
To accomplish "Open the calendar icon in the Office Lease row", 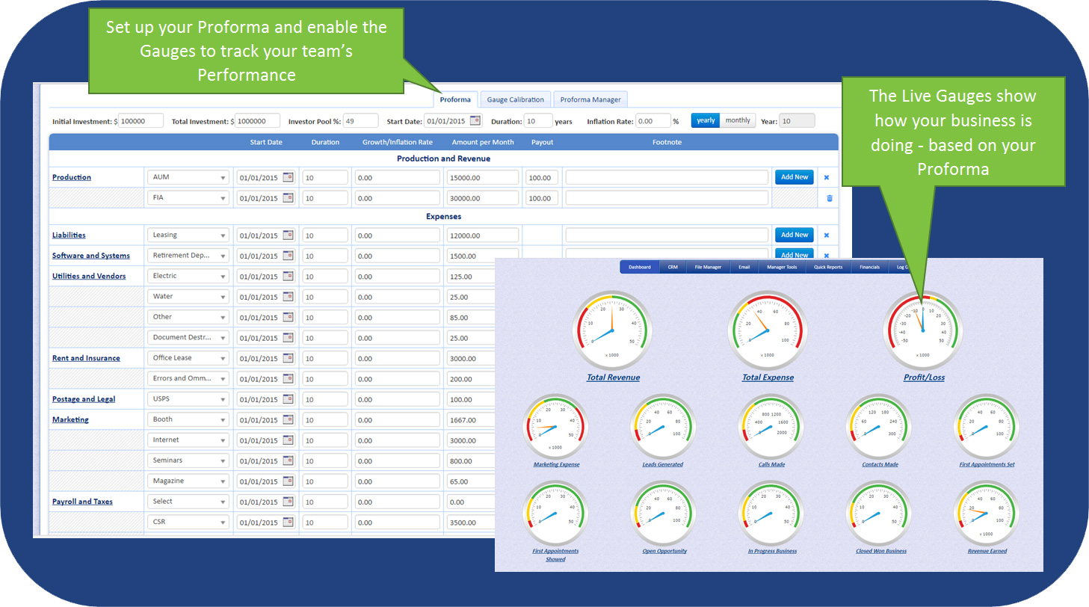I will 288,358.
